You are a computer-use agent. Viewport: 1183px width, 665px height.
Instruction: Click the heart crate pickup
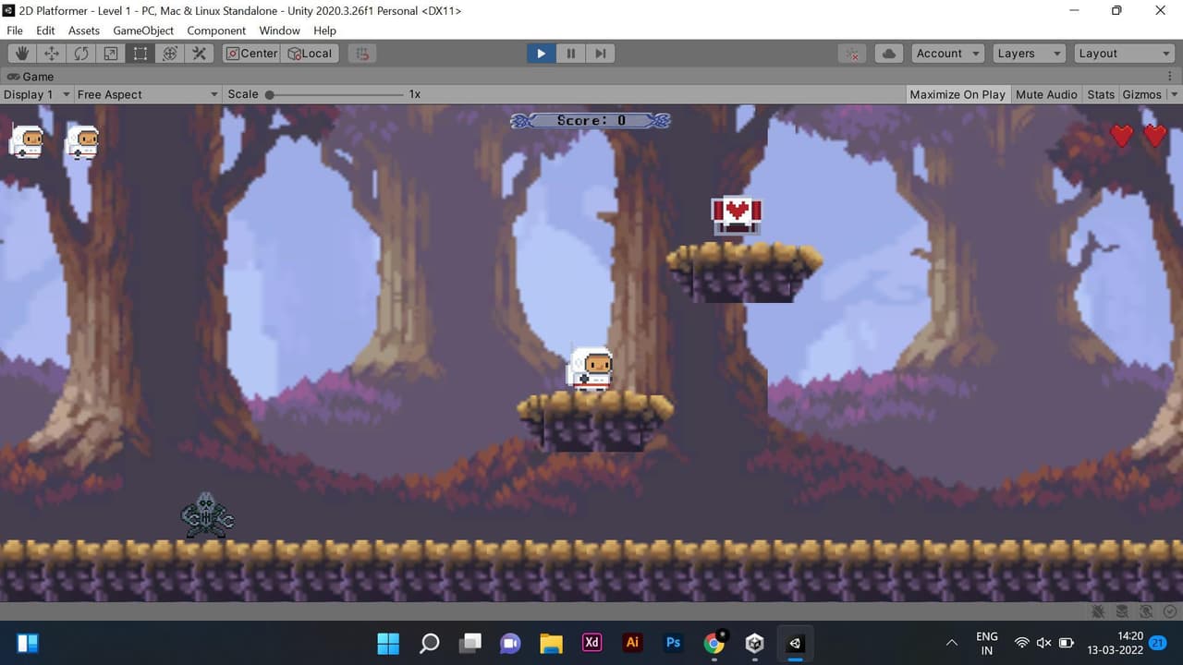[x=736, y=216]
